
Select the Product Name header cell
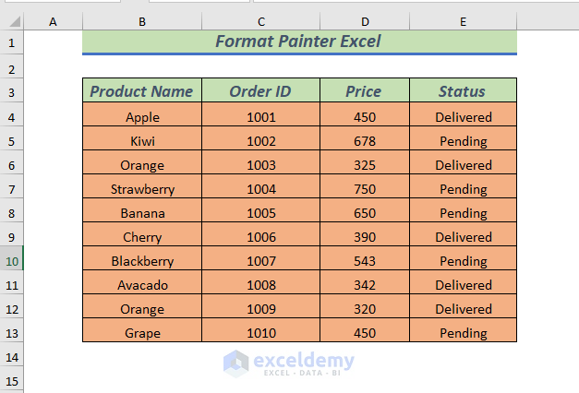point(142,91)
